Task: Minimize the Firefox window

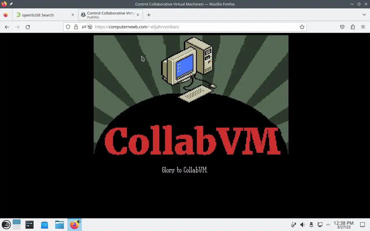Action: click(x=352, y=4)
